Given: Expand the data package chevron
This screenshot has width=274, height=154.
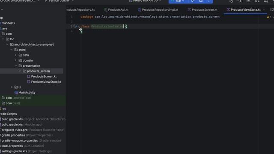Looking at the screenshot, I should 15,55.
